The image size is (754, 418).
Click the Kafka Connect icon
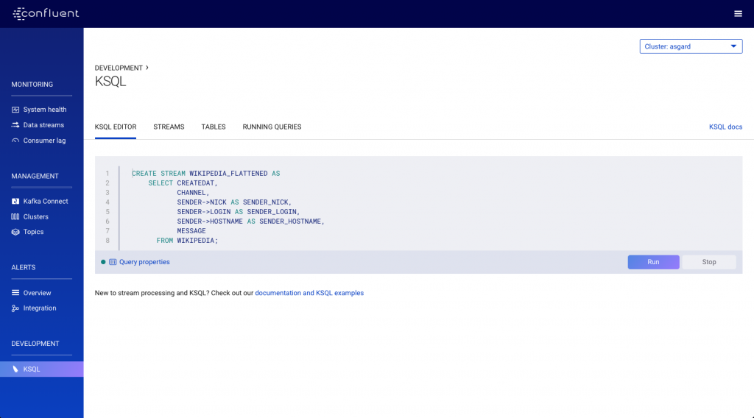click(x=15, y=202)
